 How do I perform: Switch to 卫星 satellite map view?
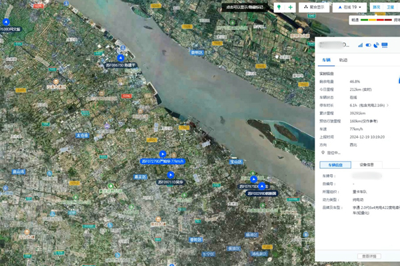391,7
